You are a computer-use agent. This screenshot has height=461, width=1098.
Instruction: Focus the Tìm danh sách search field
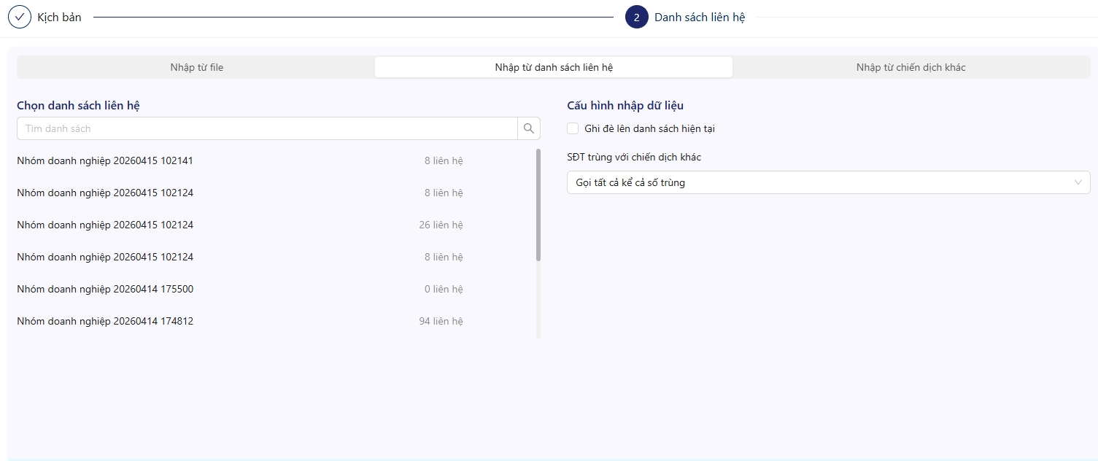[267, 128]
